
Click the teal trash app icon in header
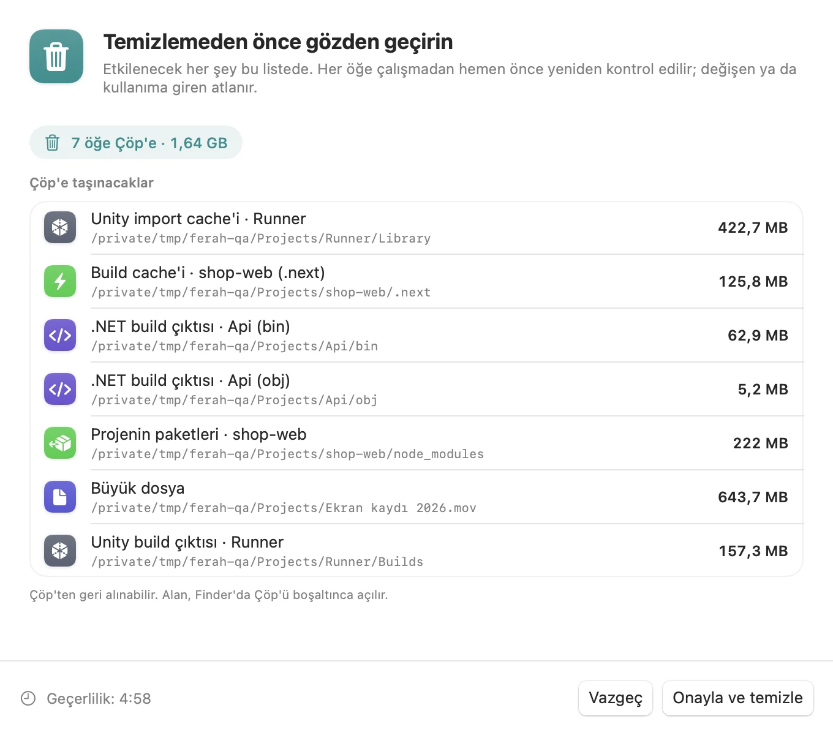pyautogui.click(x=56, y=56)
